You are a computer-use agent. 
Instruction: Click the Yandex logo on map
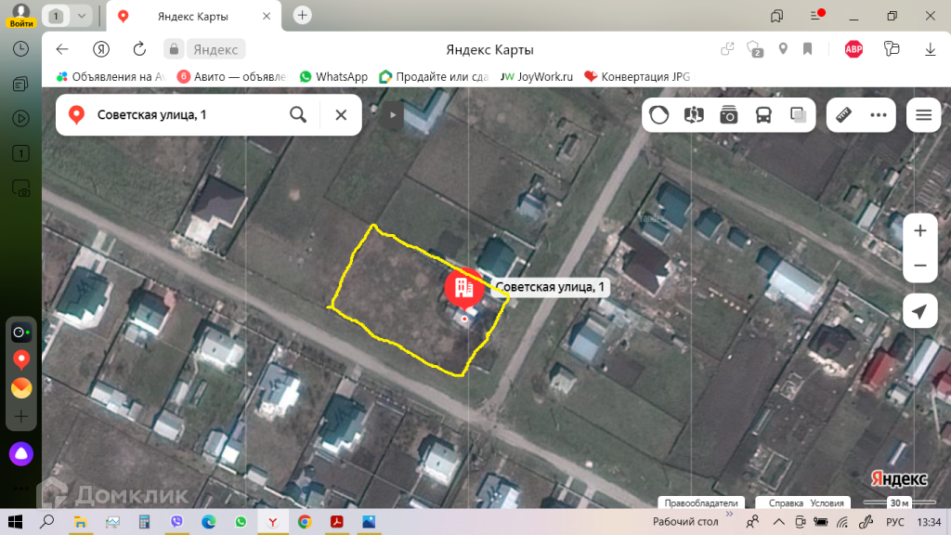(x=899, y=478)
